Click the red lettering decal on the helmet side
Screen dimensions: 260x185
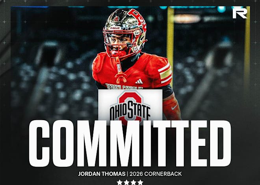click(137, 18)
